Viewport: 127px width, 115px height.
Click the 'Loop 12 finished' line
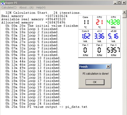[x=33, y=65]
